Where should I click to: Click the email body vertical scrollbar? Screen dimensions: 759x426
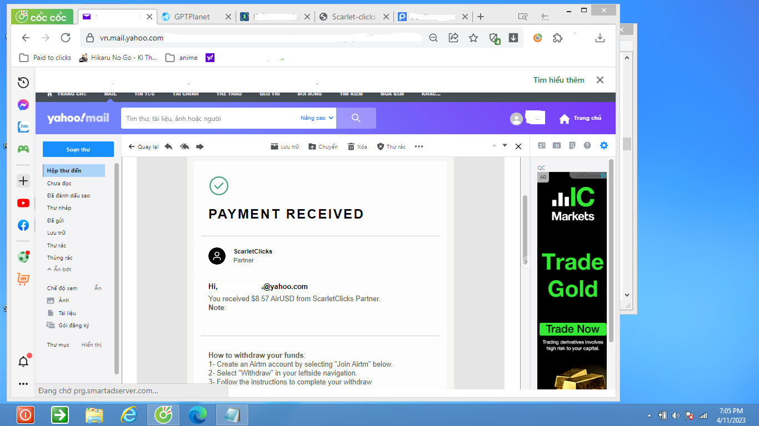[525, 229]
